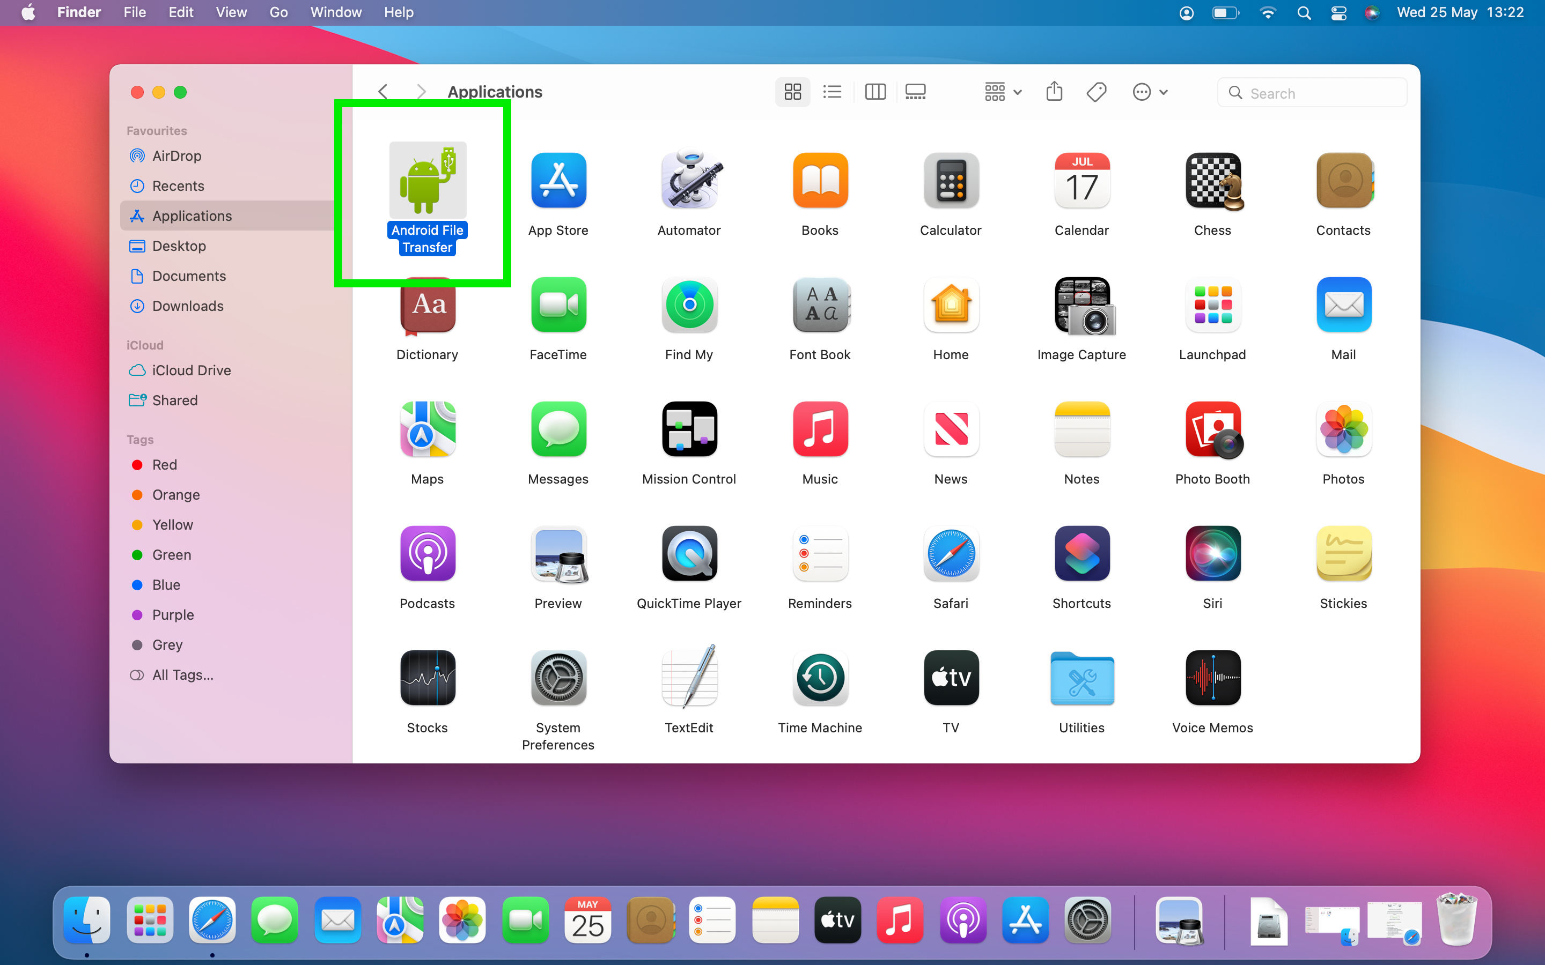This screenshot has height=965, width=1545.
Task: Open the Go menu
Action: 278,12
